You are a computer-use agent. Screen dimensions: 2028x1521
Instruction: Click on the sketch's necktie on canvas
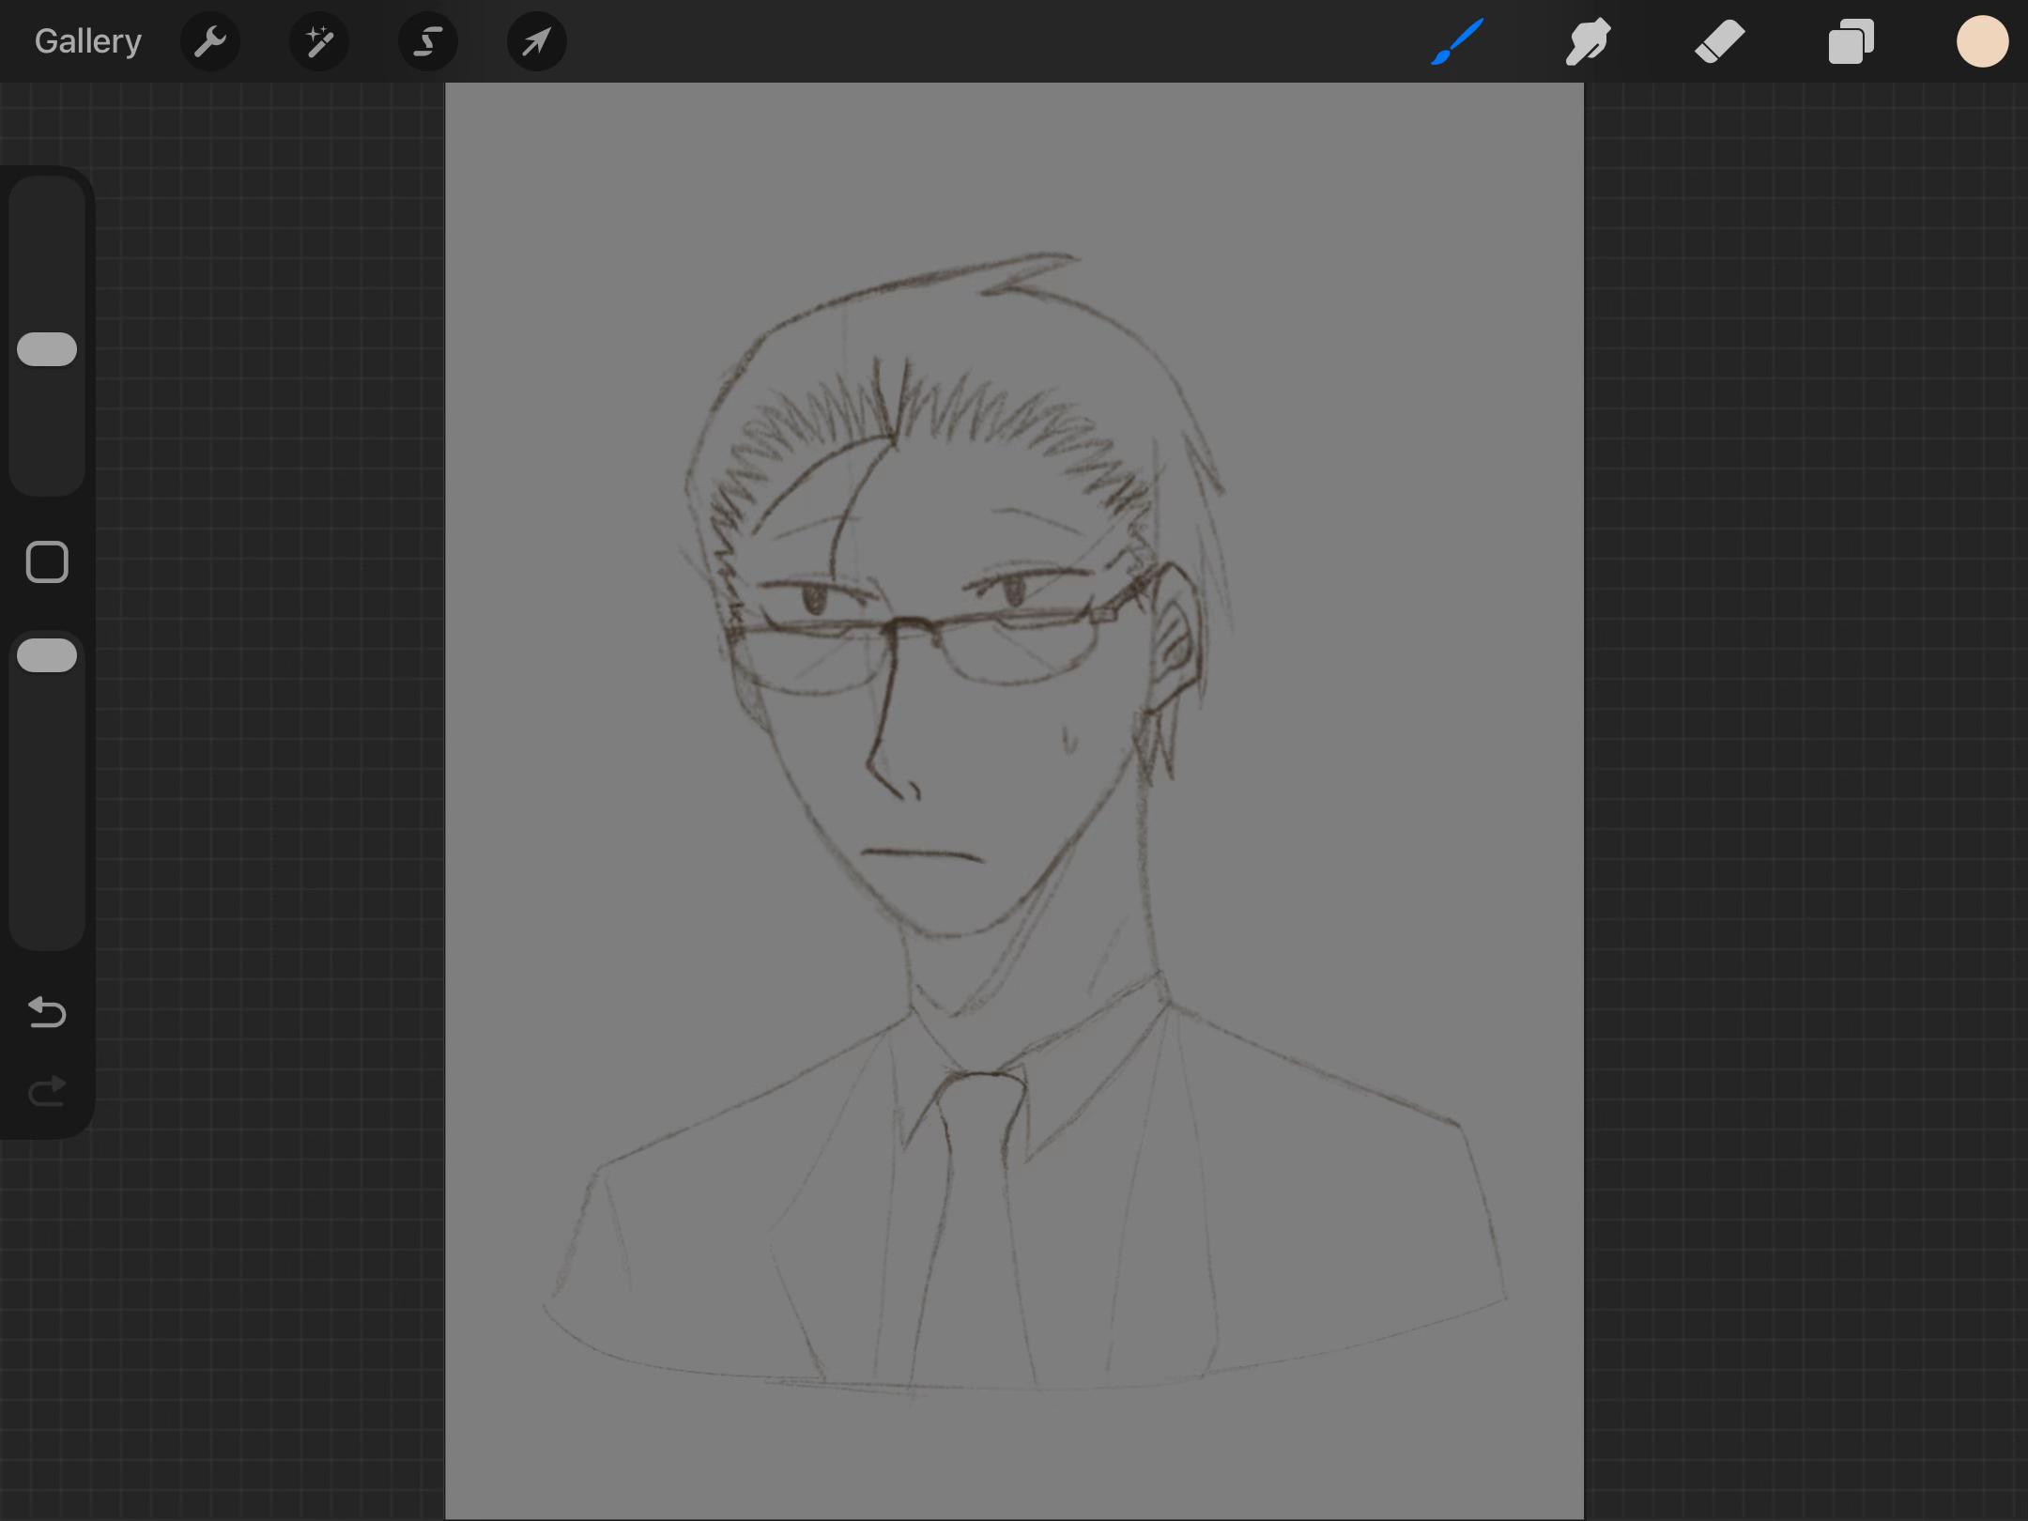pos(976,1221)
